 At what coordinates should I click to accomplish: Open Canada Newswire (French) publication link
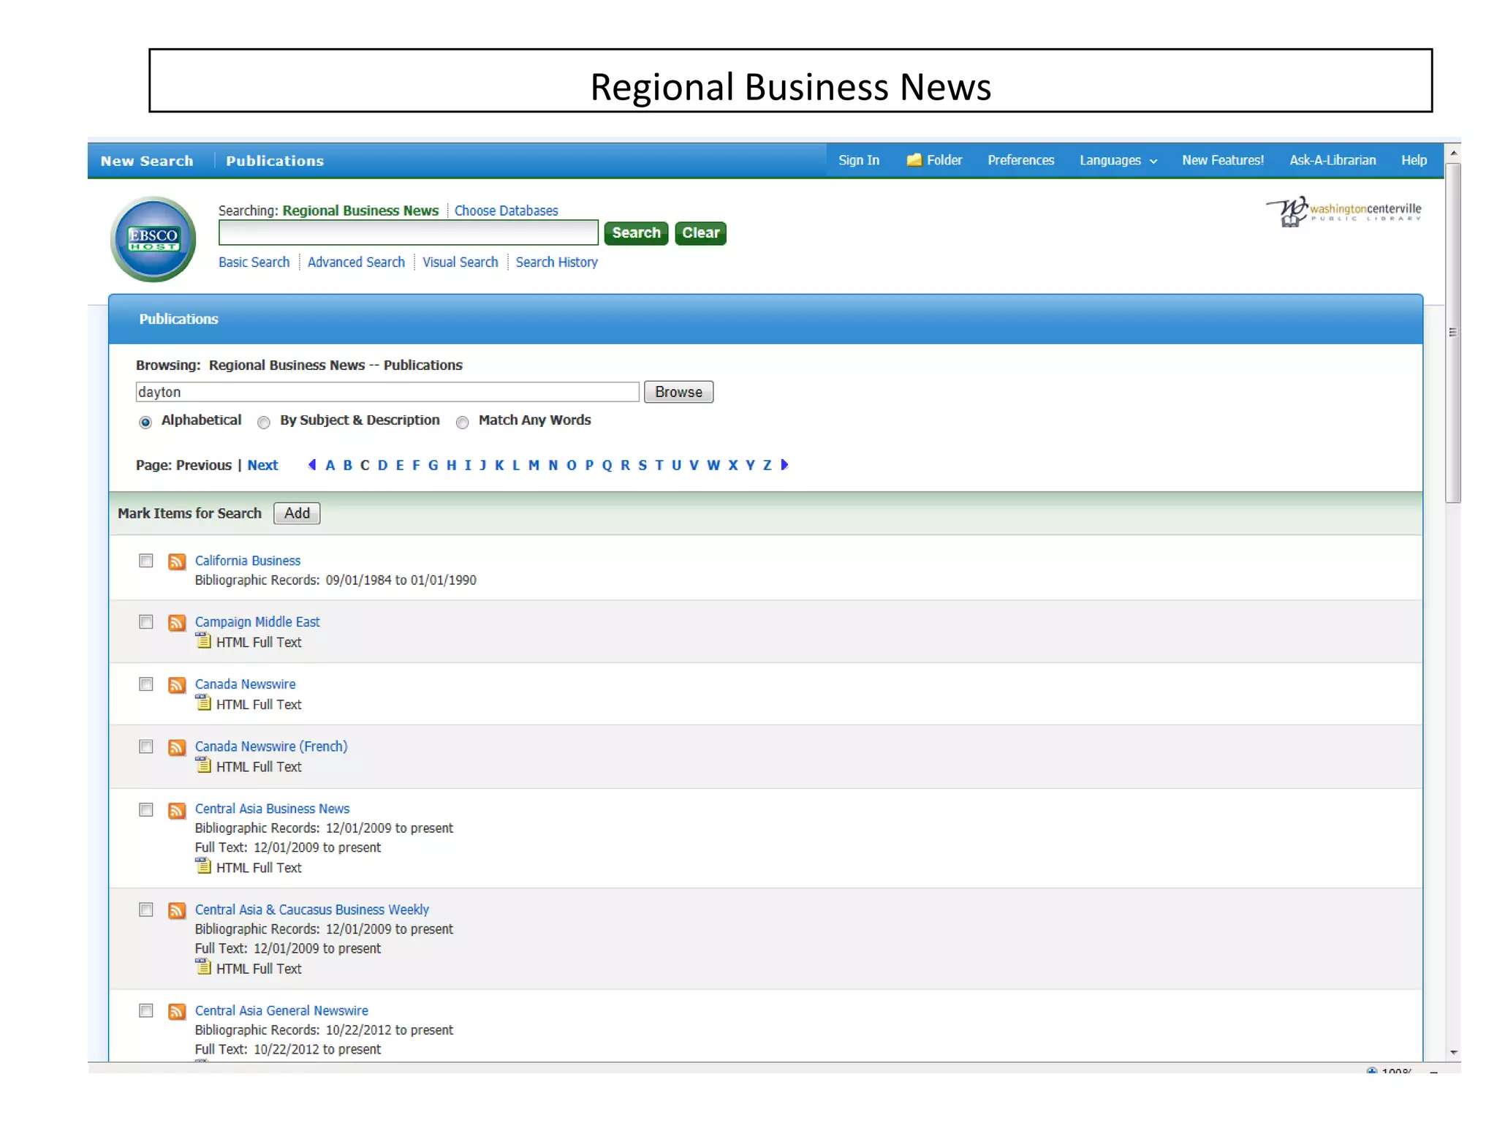[x=271, y=746]
